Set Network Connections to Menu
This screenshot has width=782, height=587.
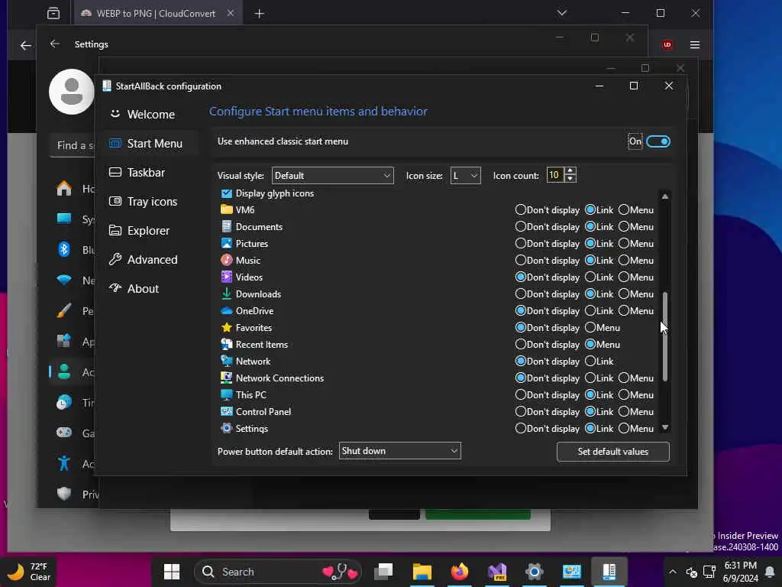coord(623,378)
